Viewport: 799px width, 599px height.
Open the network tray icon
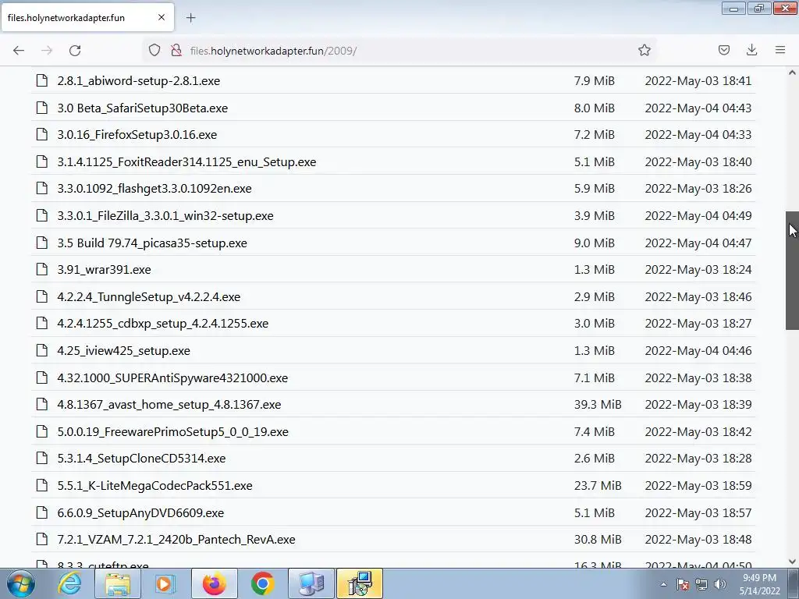pos(701,584)
